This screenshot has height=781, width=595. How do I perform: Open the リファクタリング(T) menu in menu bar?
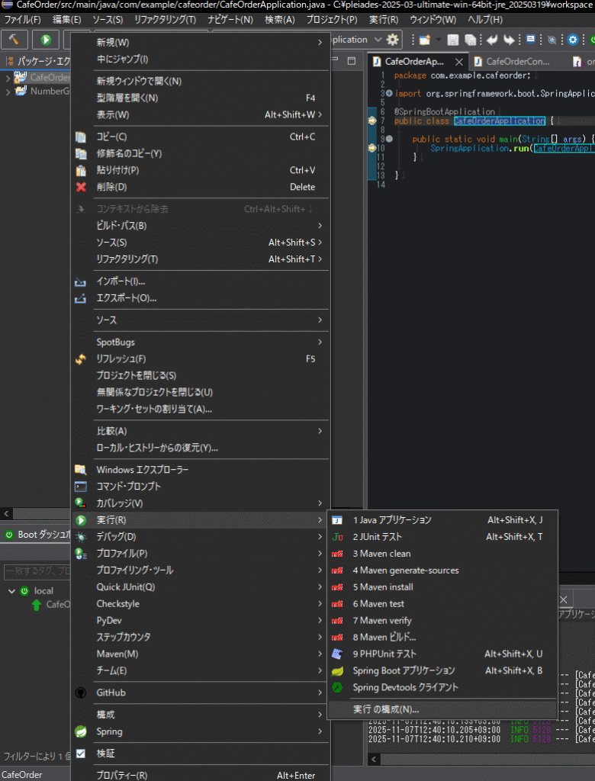pos(165,19)
